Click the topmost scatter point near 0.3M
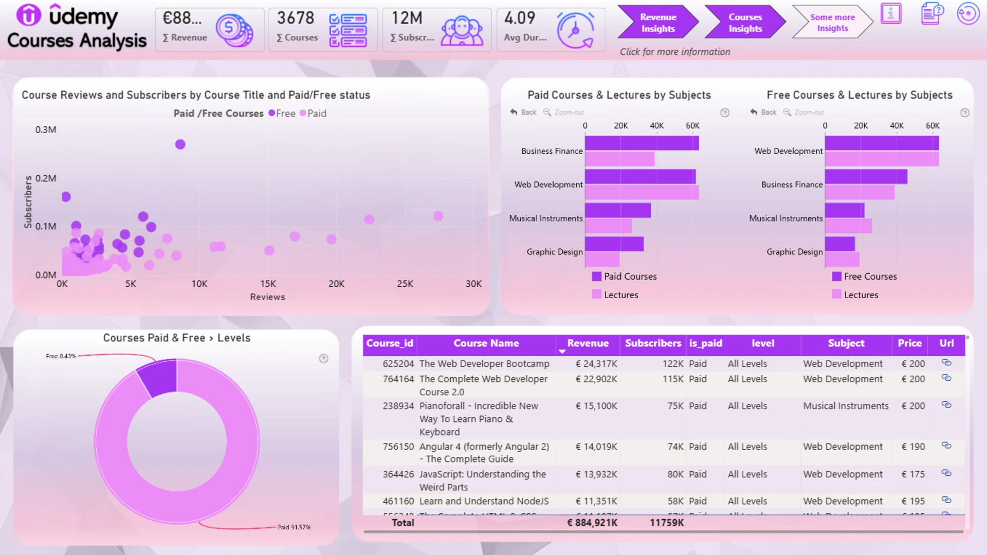This screenshot has height=555, width=987. [180, 144]
